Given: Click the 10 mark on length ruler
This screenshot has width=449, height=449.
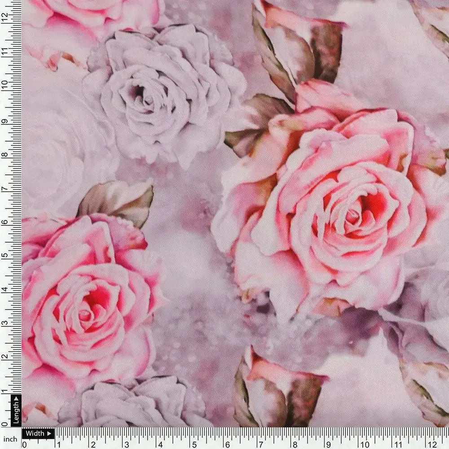Looking at the screenshot, I should 5,84.
